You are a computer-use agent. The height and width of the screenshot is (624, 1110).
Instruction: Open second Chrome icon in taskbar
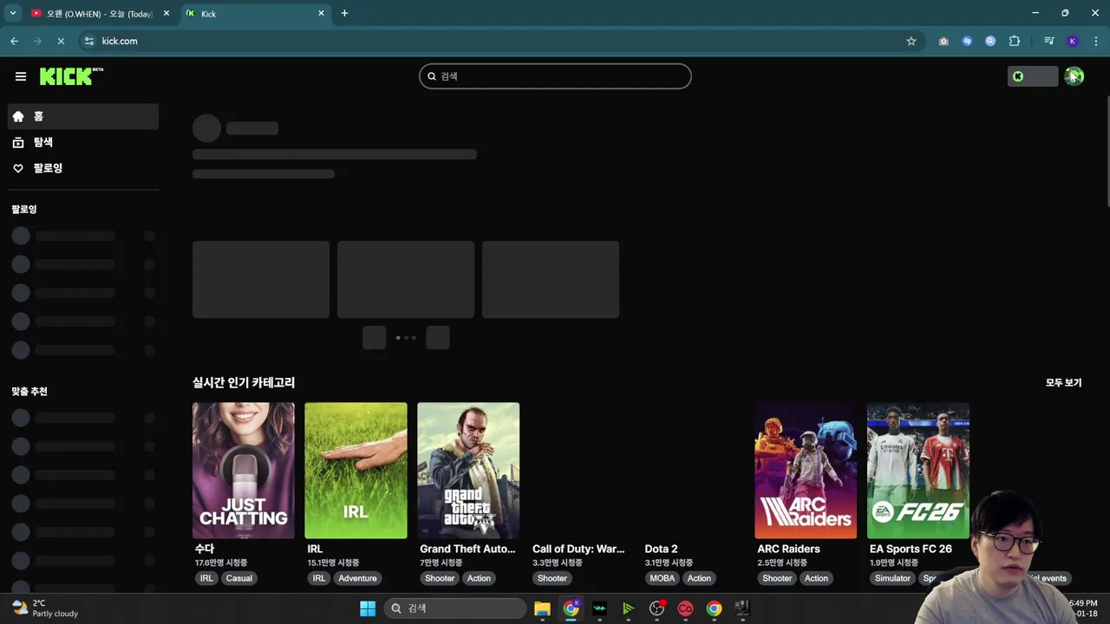coord(714,608)
